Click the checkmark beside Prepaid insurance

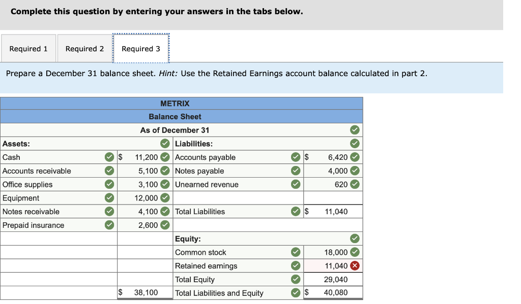(x=109, y=225)
